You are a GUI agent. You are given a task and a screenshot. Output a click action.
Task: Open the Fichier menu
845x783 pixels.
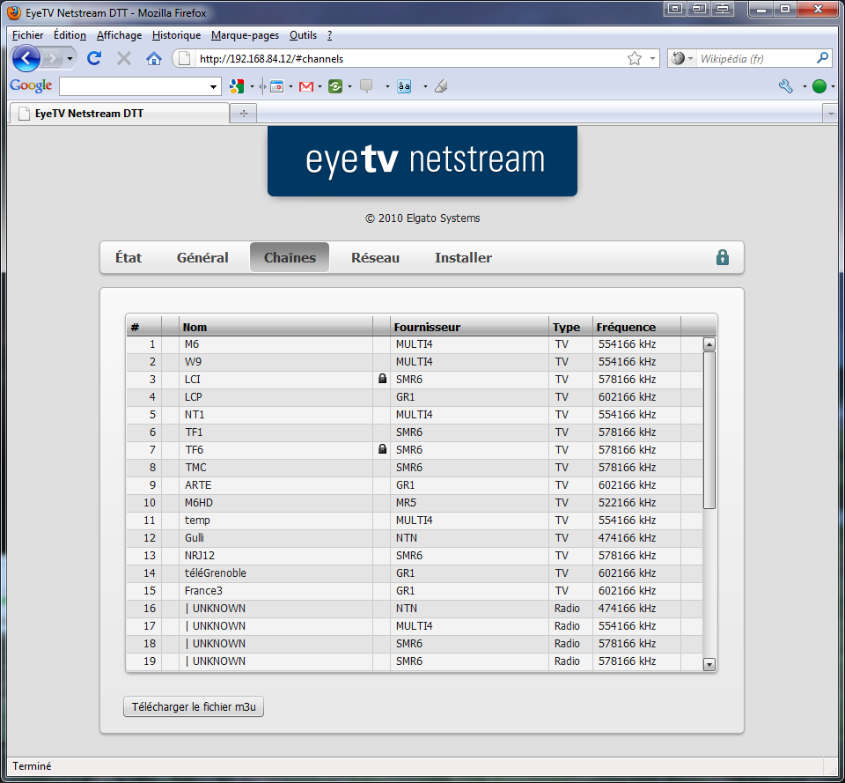pos(27,35)
